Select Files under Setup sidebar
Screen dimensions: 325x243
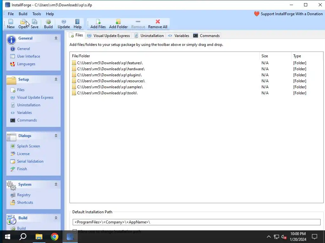tap(21, 90)
